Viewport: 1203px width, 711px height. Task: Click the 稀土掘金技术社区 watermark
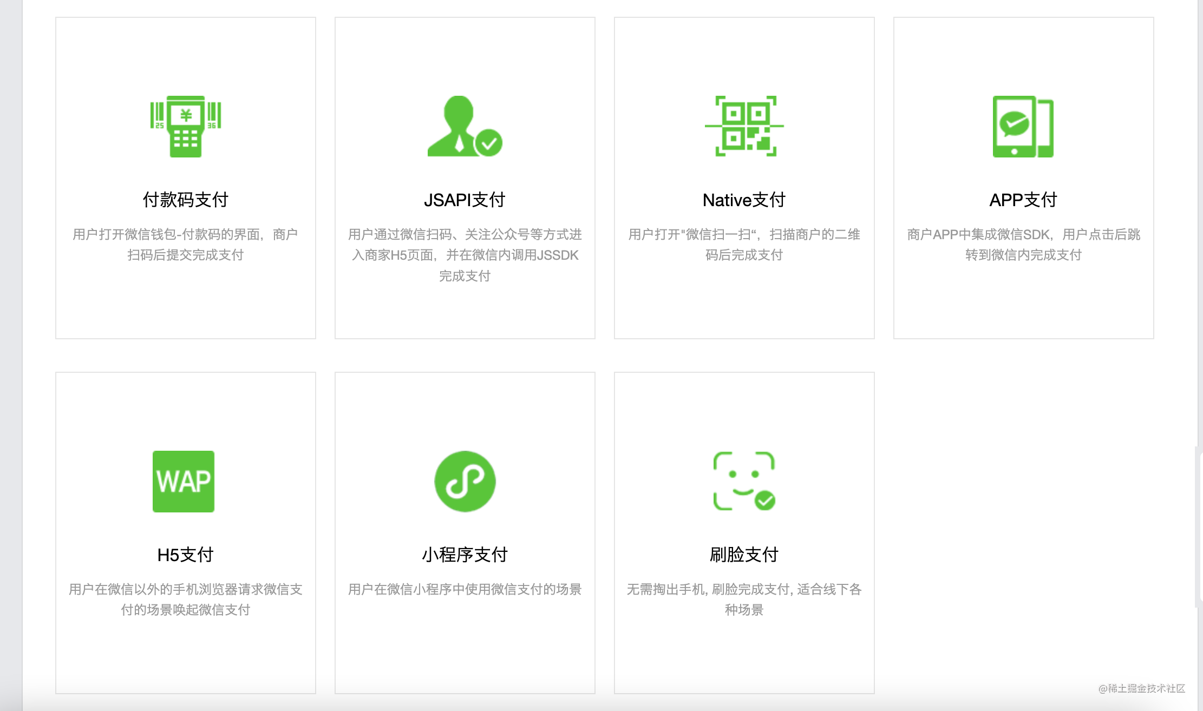point(1141,688)
